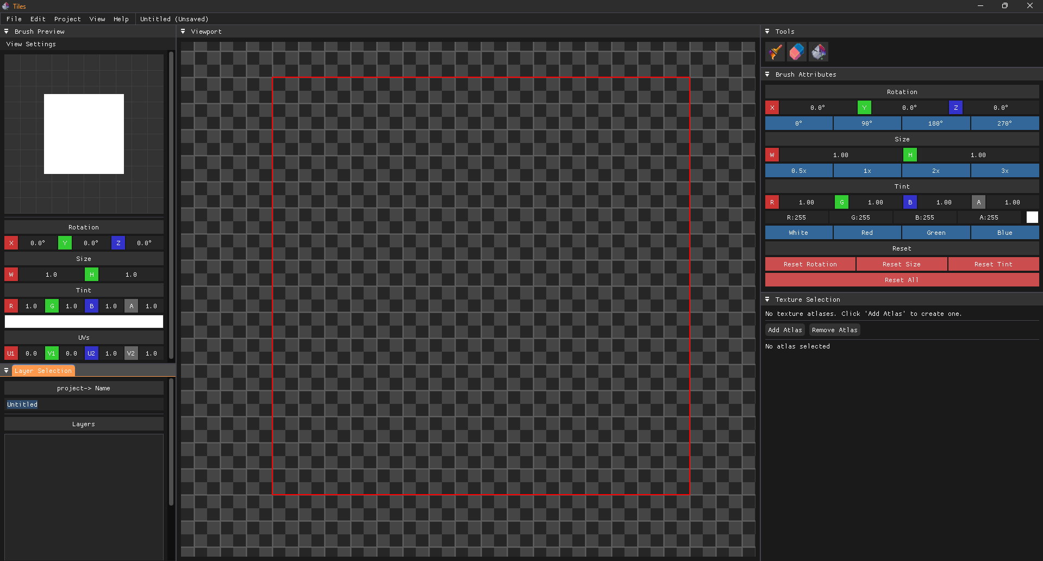Viewport: 1043px width, 561px height.
Task: Apply the 90° rotation preset
Action: coord(867,123)
